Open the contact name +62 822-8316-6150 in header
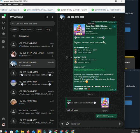The width and height of the screenshot is (140, 133). coord(75,17)
